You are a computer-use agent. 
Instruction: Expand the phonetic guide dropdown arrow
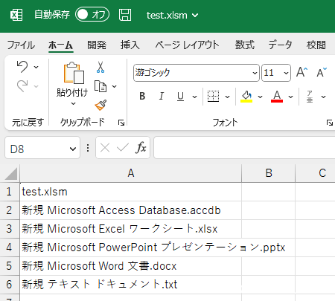(x=324, y=97)
